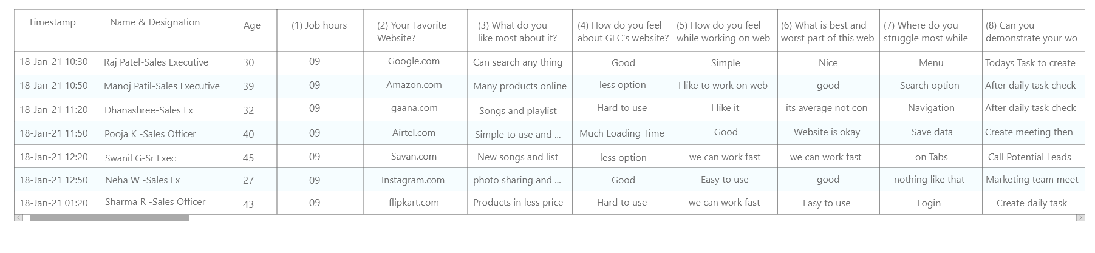Select the Marketing team meet cell
The height and width of the screenshot is (253, 1095).
pyautogui.click(x=1033, y=180)
